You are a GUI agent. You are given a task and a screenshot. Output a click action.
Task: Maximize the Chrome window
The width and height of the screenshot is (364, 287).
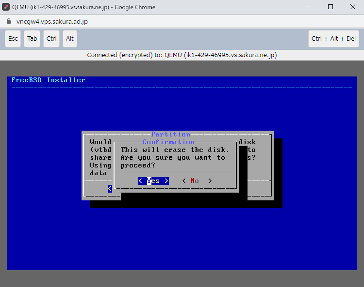pyautogui.click(x=330, y=7)
